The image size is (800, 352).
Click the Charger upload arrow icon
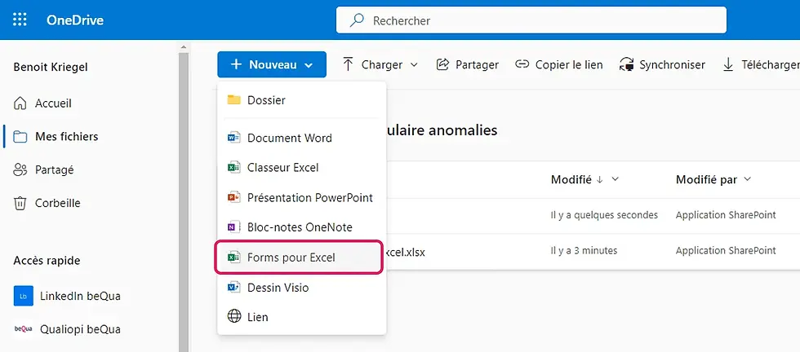[348, 64]
